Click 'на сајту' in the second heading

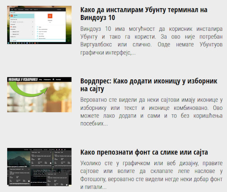(92, 89)
